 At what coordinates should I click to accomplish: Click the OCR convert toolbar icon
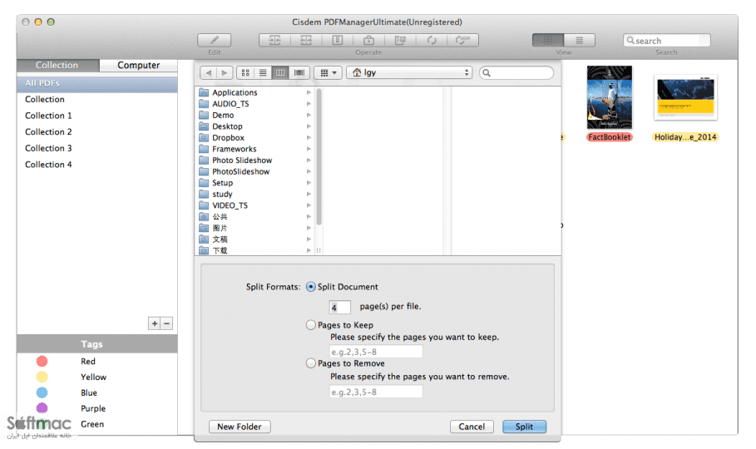click(x=463, y=40)
